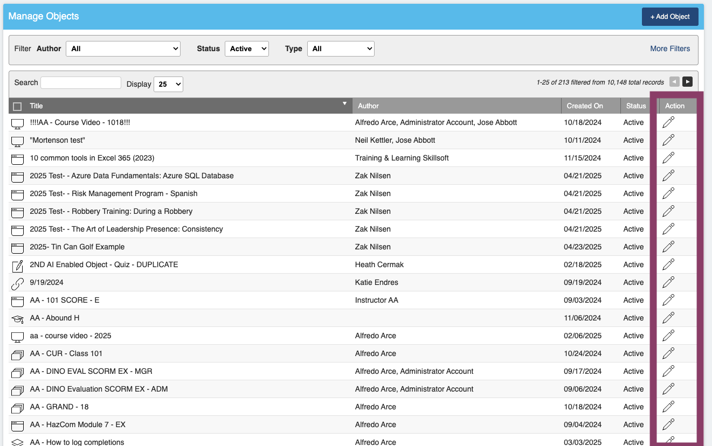Select title 'AA - HazCom Module 7 - EX'
The height and width of the screenshot is (446, 712).
(x=78, y=424)
